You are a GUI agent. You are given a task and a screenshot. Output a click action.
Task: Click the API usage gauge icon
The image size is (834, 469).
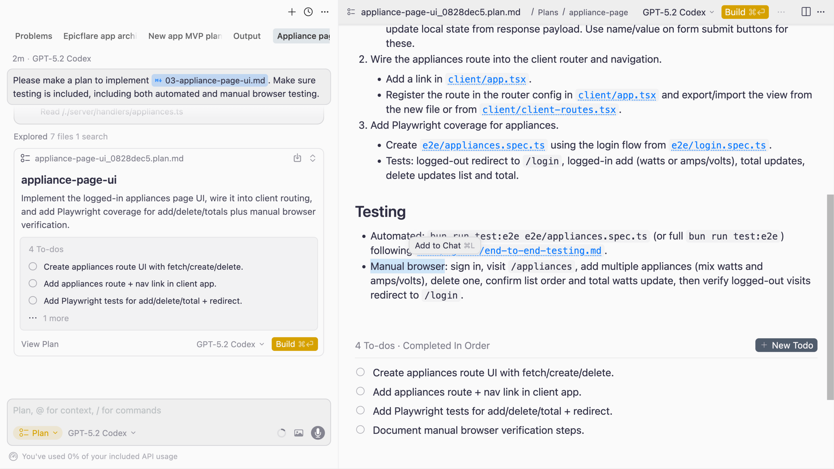(x=14, y=456)
